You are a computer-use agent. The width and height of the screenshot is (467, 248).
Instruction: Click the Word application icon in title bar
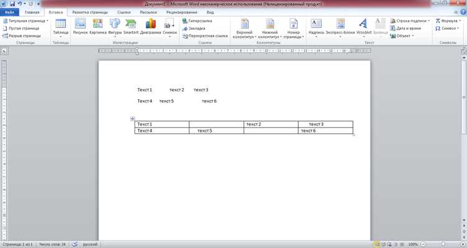coord(4,4)
